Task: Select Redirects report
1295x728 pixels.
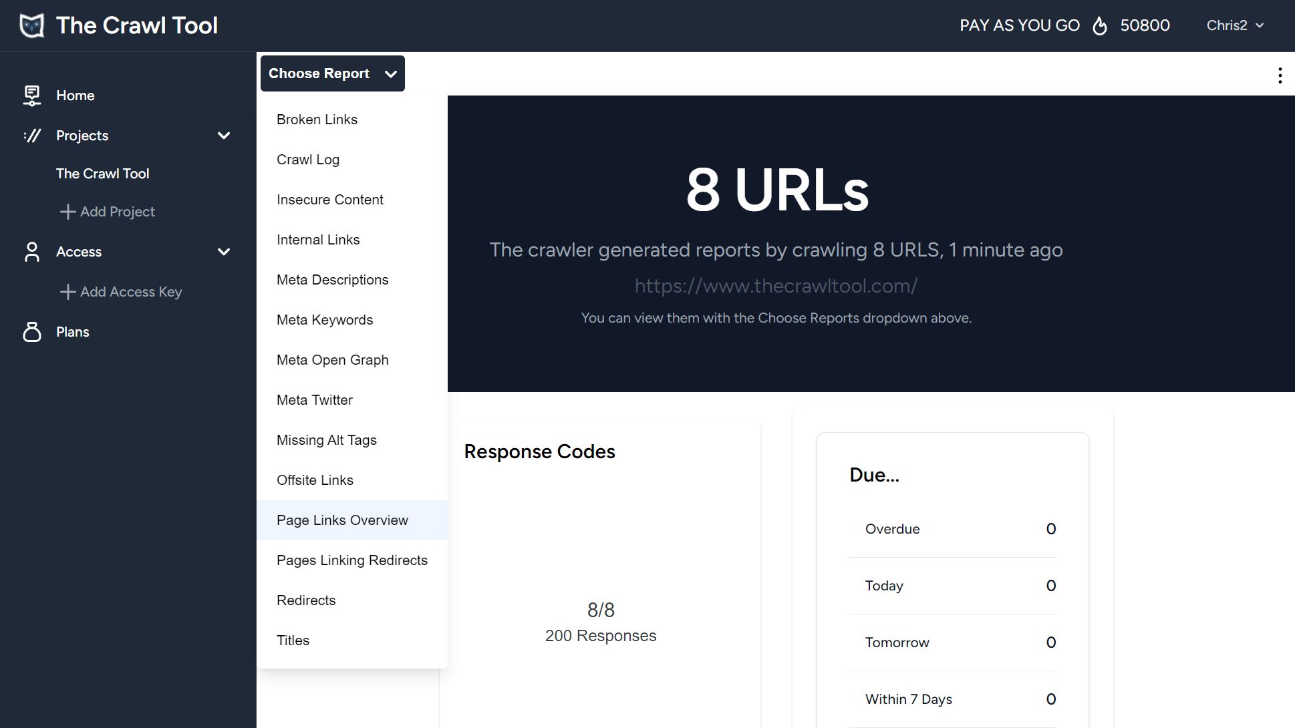Action: click(x=352, y=600)
